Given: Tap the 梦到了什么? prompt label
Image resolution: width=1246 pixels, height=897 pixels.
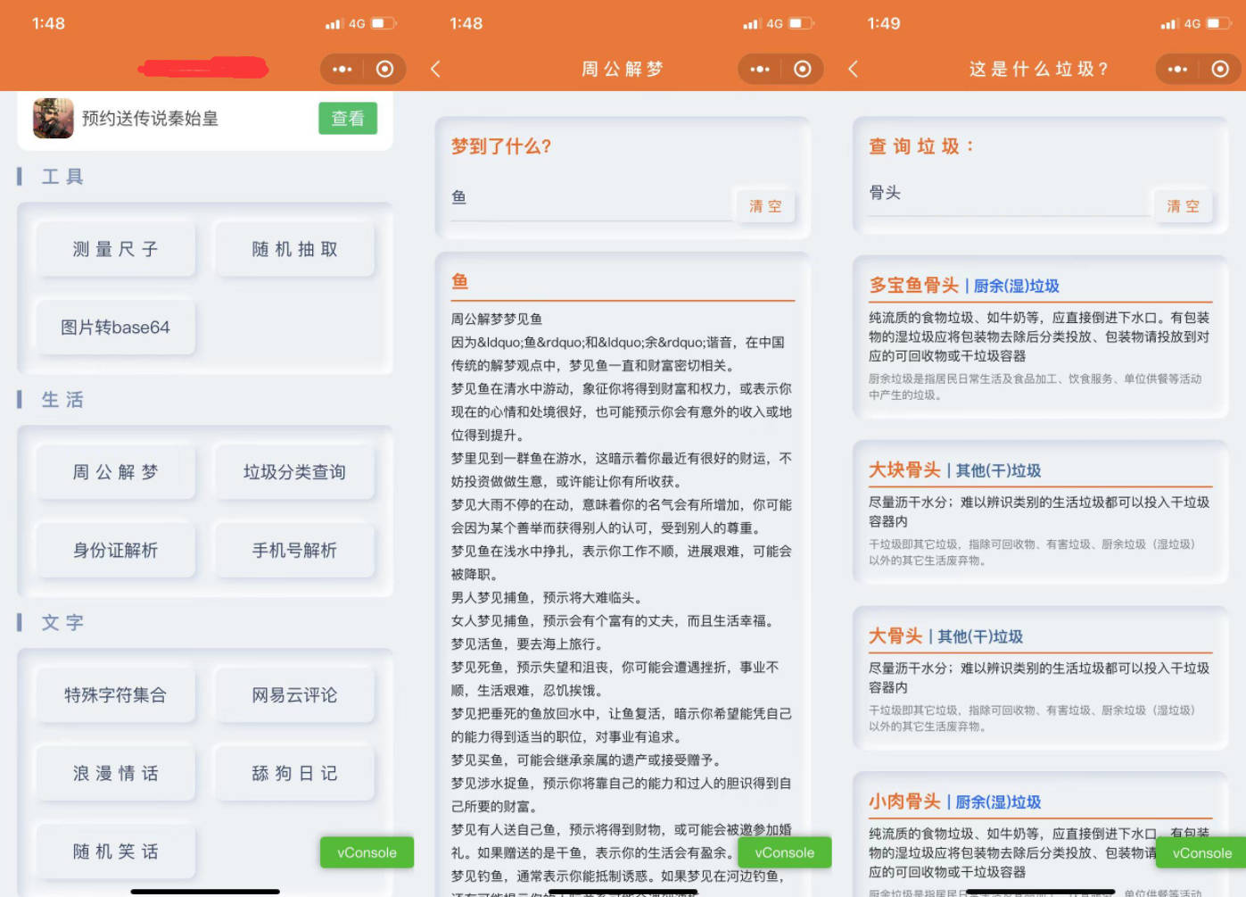Looking at the screenshot, I should pos(501,146).
